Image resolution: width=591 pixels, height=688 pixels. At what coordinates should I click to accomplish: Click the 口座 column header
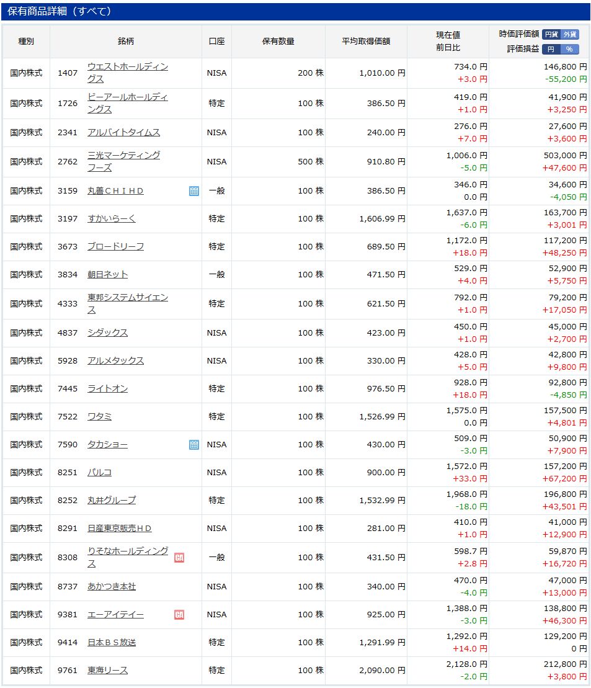[x=217, y=41]
